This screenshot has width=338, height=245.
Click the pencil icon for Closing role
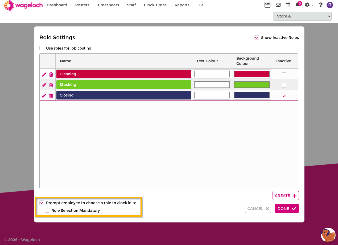click(44, 96)
